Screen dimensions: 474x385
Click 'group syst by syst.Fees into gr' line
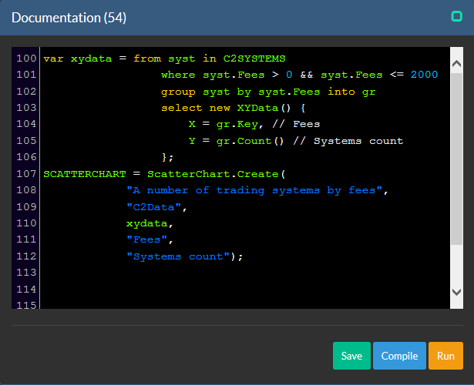(268, 92)
